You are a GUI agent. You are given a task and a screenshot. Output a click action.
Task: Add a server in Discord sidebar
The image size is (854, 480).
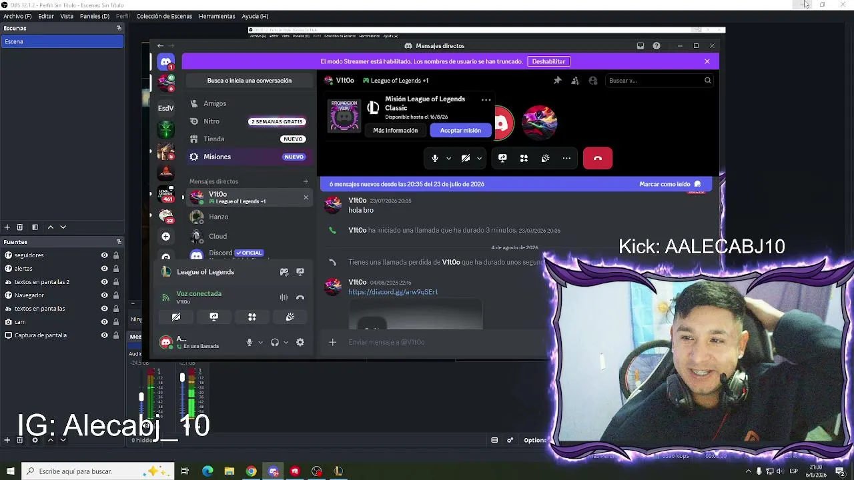pos(166,237)
